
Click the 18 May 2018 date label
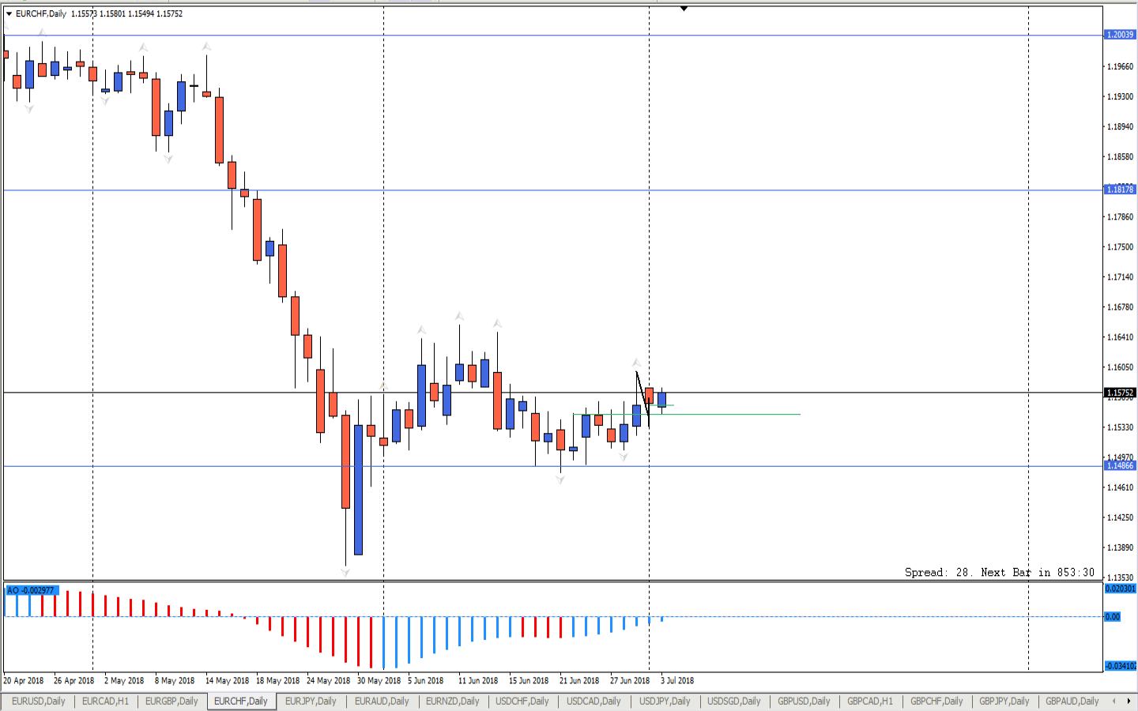point(278,680)
